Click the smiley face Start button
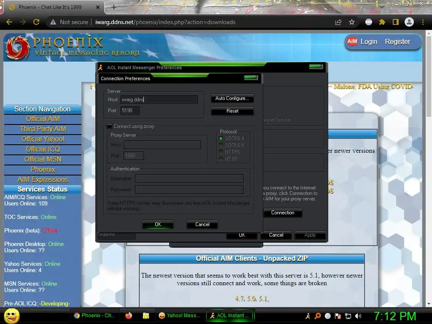The image size is (432, 324). (11, 316)
